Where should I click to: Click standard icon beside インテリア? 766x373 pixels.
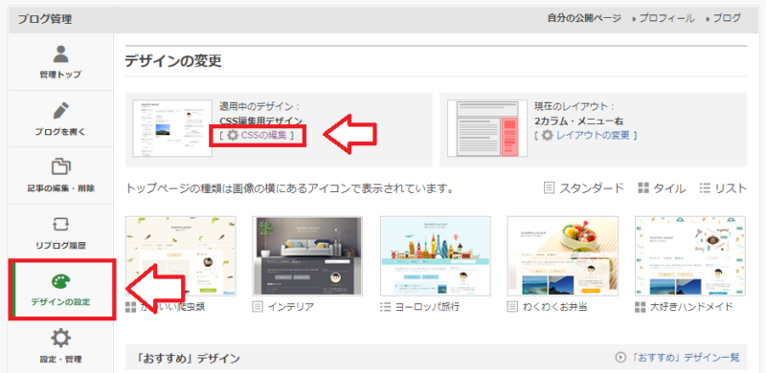(258, 307)
